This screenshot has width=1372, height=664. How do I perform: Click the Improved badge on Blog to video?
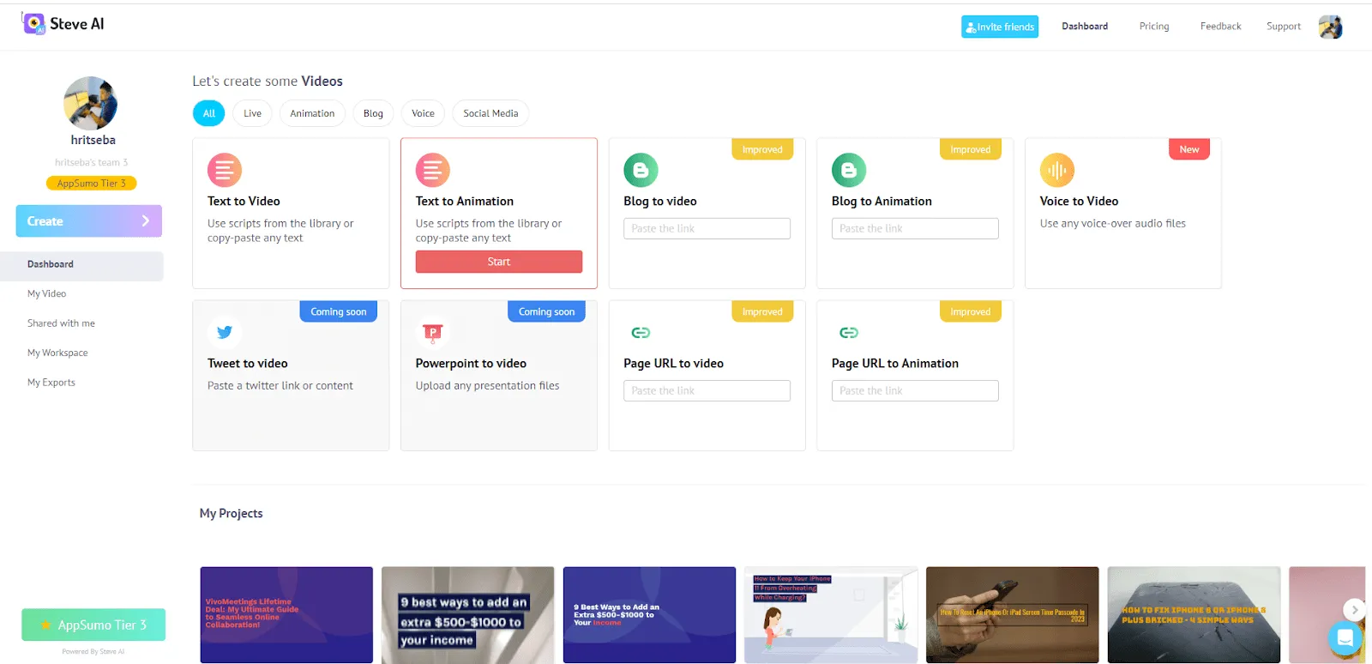(762, 149)
